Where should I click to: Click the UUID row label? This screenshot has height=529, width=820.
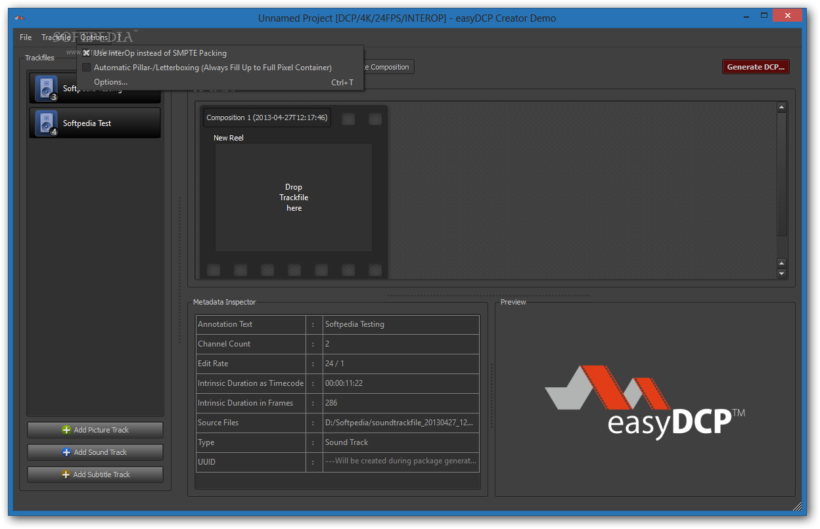tap(207, 462)
